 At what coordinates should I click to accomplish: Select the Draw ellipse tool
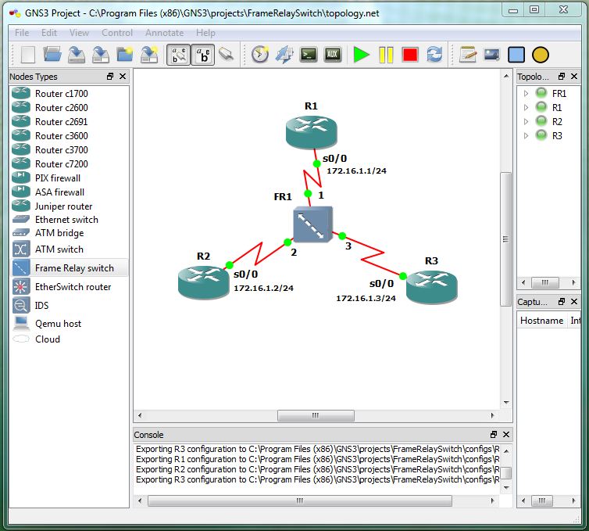[541, 55]
